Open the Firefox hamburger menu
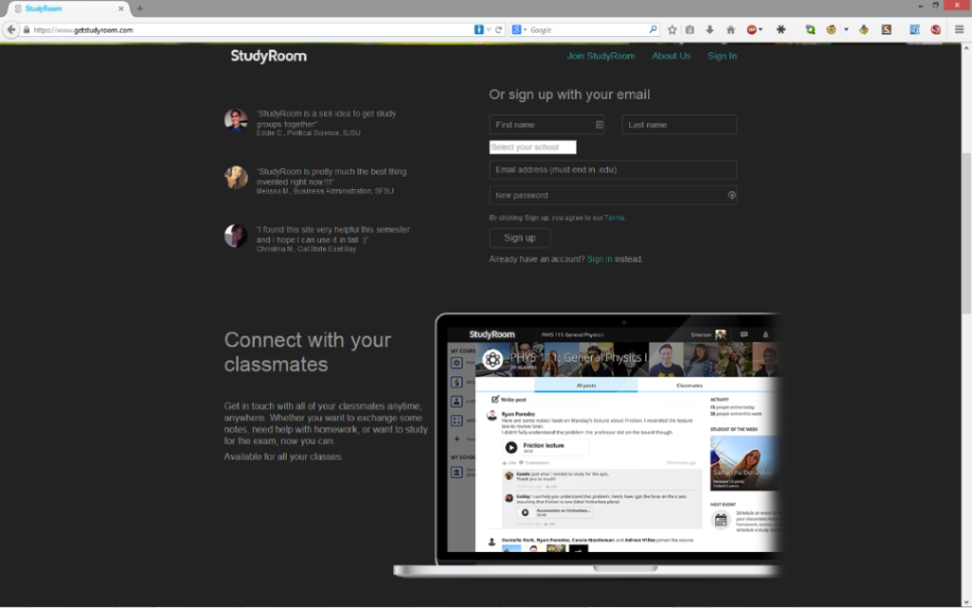This screenshot has height=608, width=972. tap(959, 29)
